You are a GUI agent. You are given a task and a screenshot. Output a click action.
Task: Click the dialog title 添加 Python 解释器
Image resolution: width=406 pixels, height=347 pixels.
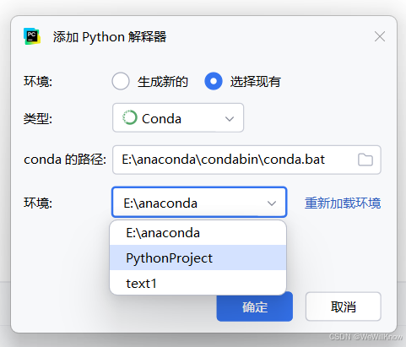[x=110, y=37]
